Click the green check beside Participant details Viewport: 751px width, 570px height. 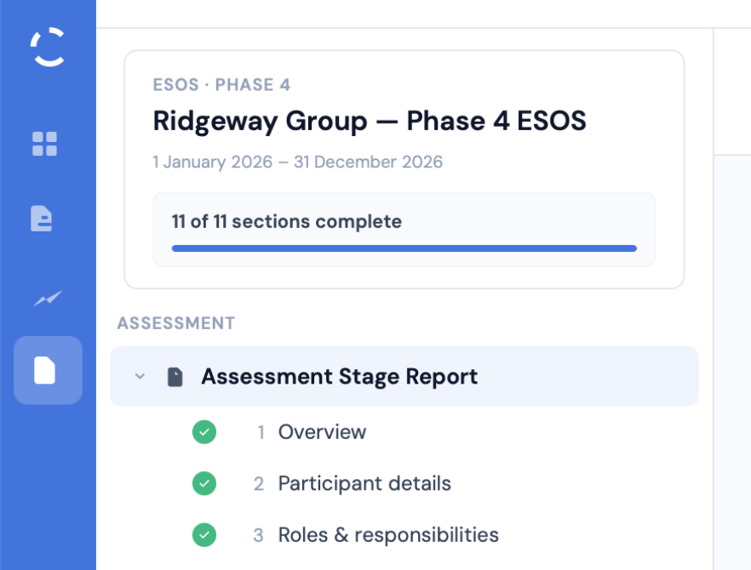(204, 483)
